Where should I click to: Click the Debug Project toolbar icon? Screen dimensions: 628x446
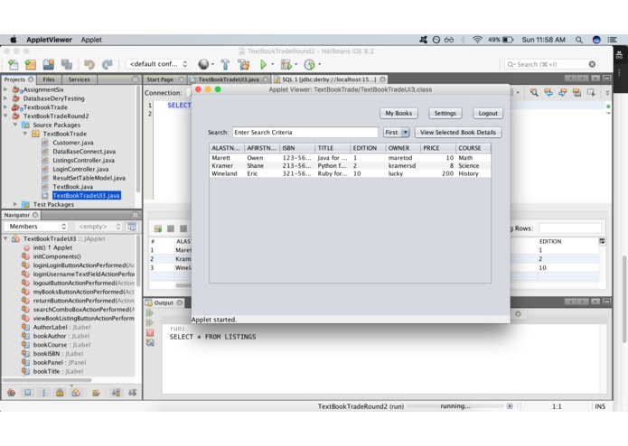coord(286,64)
